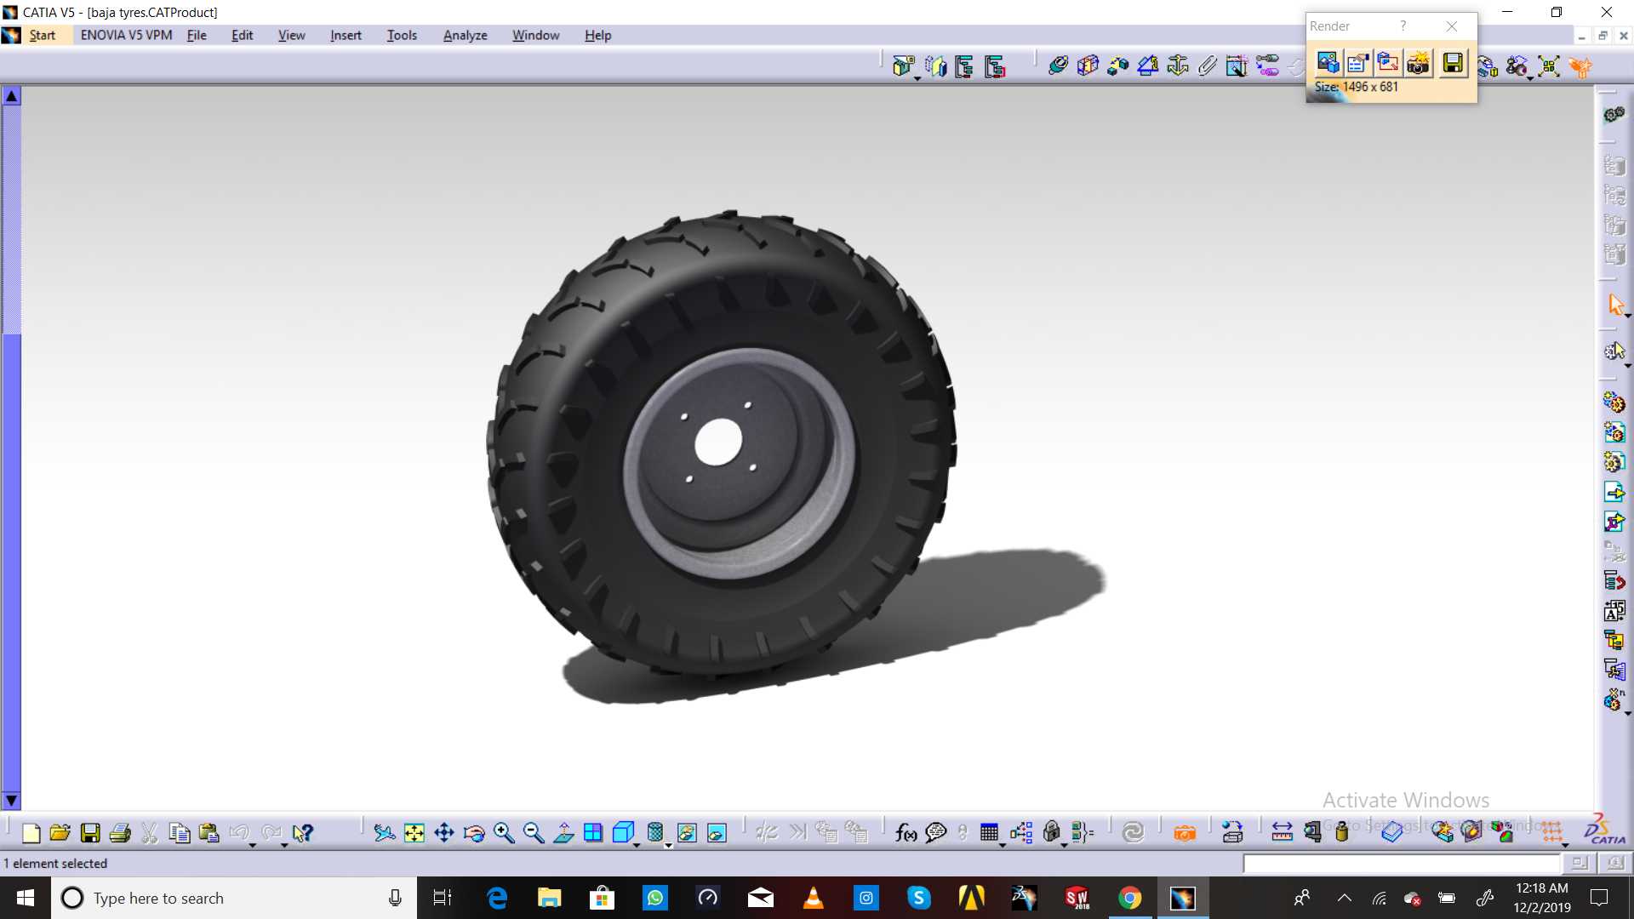Select the Rotate view tool

(474, 833)
